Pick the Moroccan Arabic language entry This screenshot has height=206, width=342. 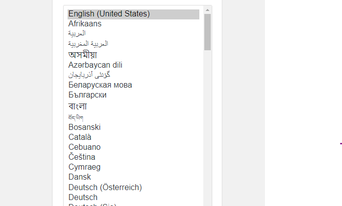tap(133, 44)
